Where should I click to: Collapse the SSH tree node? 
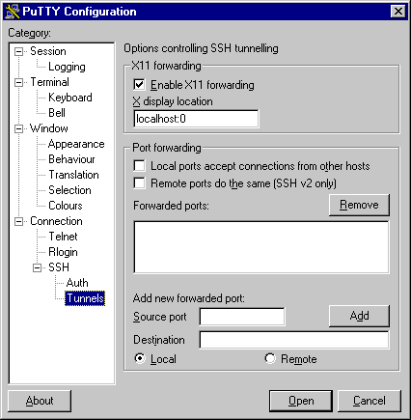point(38,267)
